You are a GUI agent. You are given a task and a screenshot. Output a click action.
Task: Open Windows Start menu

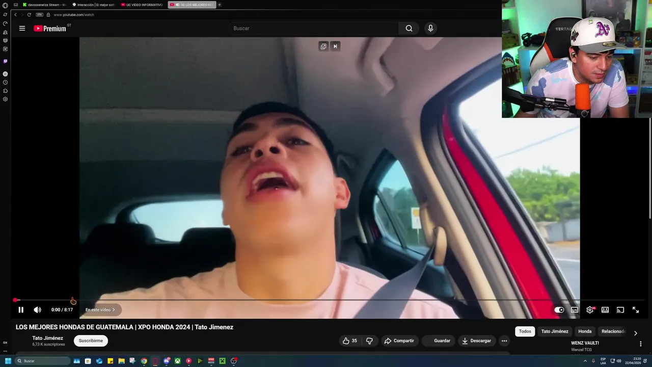(8, 361)
